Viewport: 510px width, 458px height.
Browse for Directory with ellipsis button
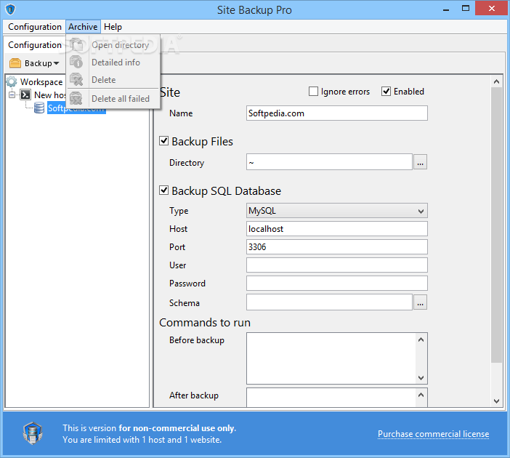pos(420,162)
